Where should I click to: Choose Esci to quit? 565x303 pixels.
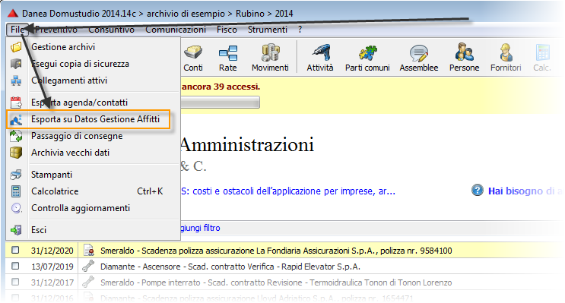(39, 229)
